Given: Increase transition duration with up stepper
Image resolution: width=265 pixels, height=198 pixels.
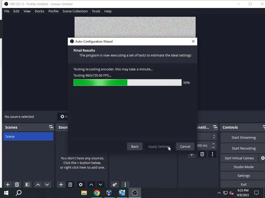Looking at the screenshot, I should click(213, 144).
